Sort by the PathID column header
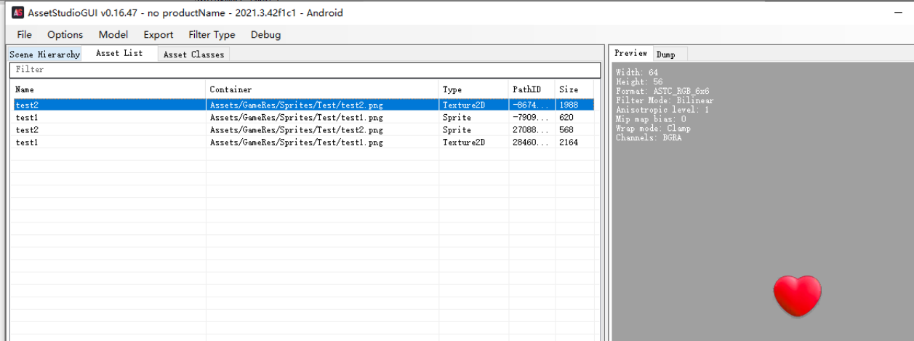 532,89
